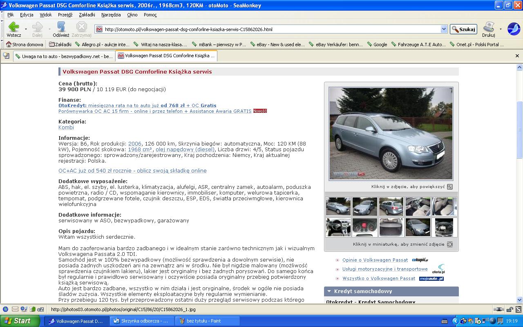Open the Zakładki menu in the menu bar

pos(87,15)
